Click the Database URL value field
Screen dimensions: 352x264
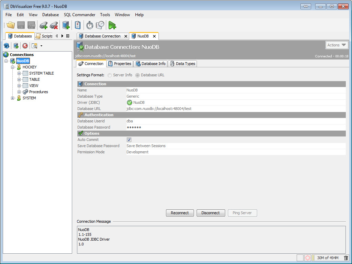pos(236,109)
